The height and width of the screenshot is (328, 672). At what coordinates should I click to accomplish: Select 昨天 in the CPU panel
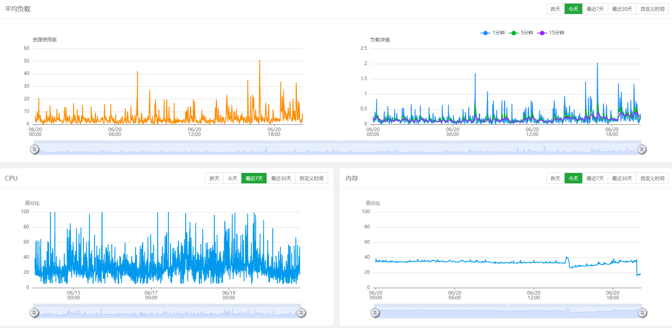[214, 178]
